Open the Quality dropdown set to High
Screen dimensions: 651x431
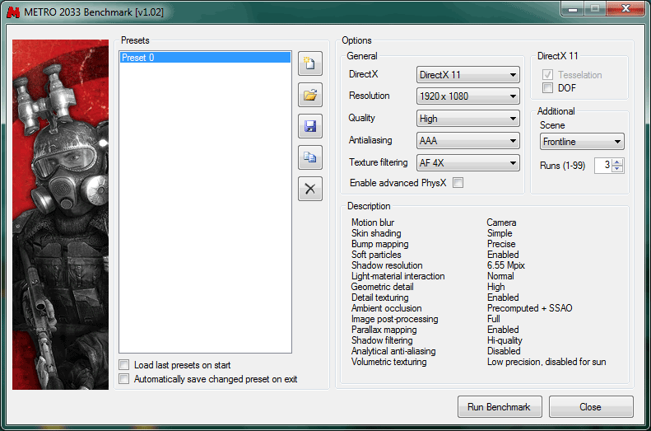tap(467, 119)
